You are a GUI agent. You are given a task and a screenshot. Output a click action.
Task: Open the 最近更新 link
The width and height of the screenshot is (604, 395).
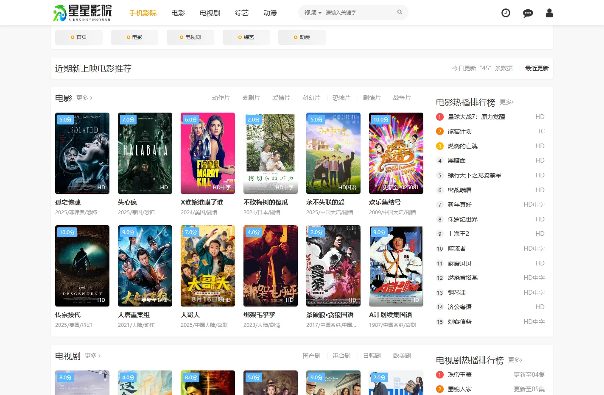537,68
